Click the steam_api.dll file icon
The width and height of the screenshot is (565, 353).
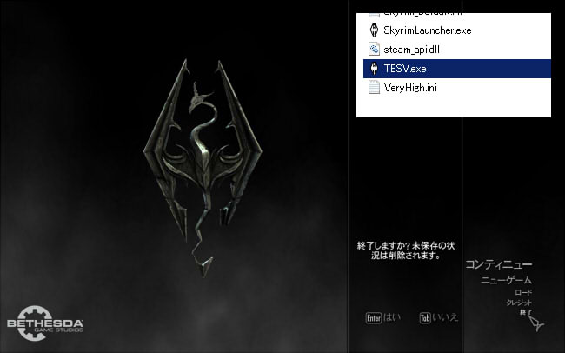(x=374, y=49)
